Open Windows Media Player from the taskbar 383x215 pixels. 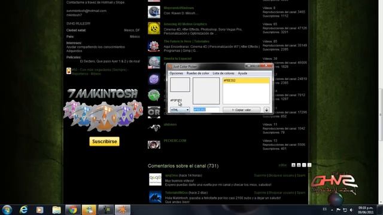click(40, 210)
